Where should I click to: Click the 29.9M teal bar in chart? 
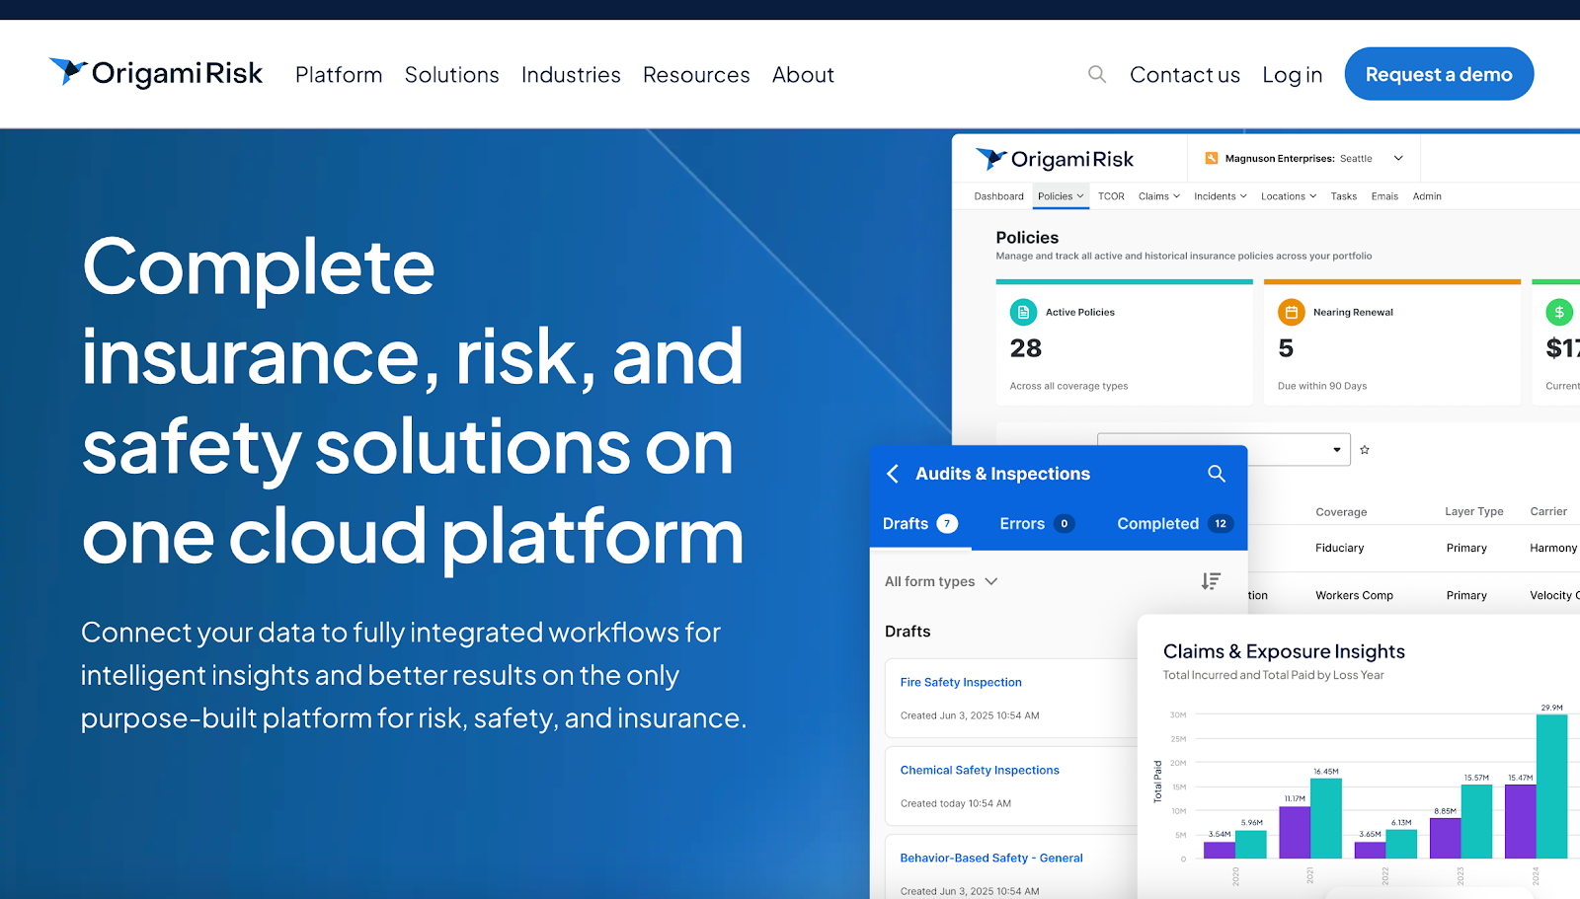tap(1551, 787)
